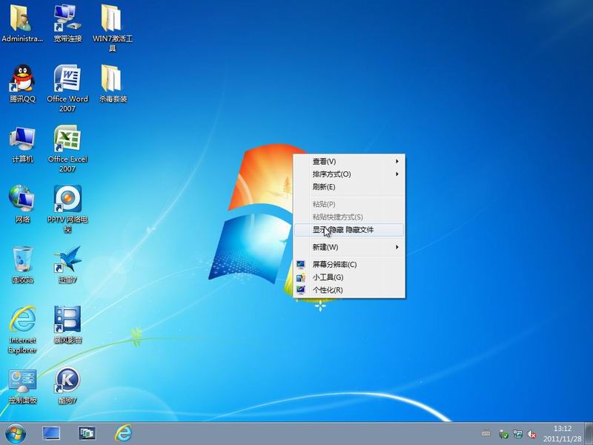Open the Windows Start menu orb
593x445 pixels.
tap(16, 434)
